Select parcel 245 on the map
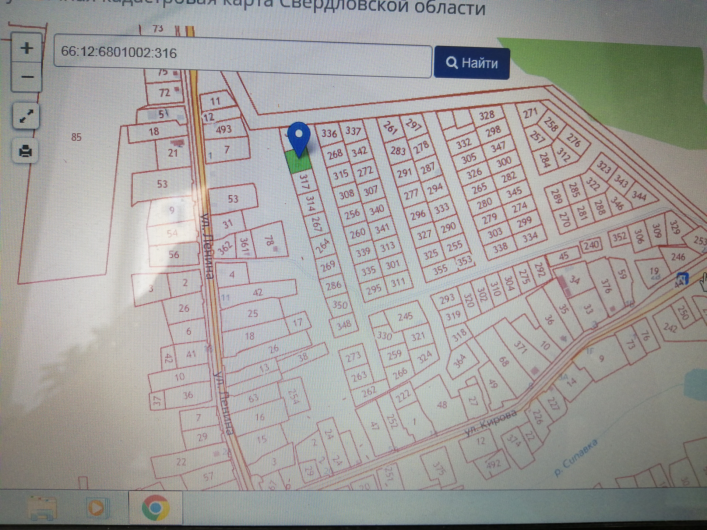This screenshot has width=707, height=530. (x=405, y=317)
